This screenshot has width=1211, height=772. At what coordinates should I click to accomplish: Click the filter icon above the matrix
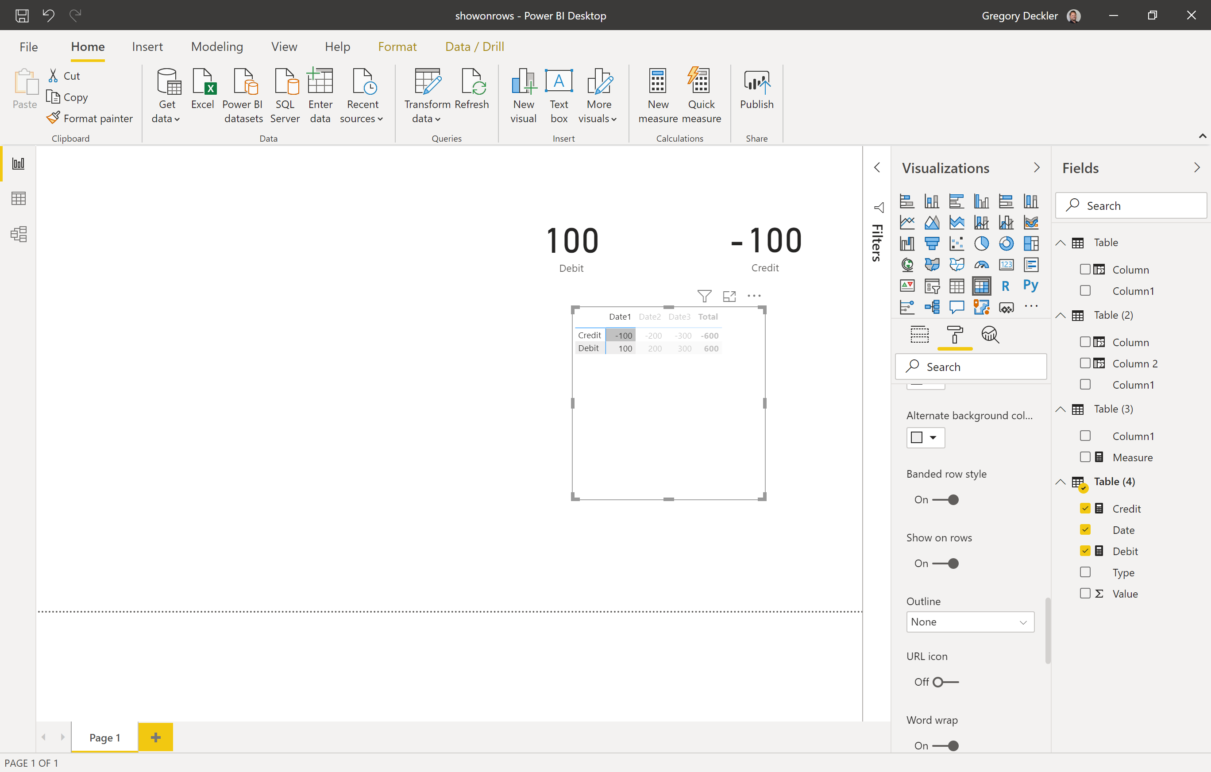pos(704,296)
